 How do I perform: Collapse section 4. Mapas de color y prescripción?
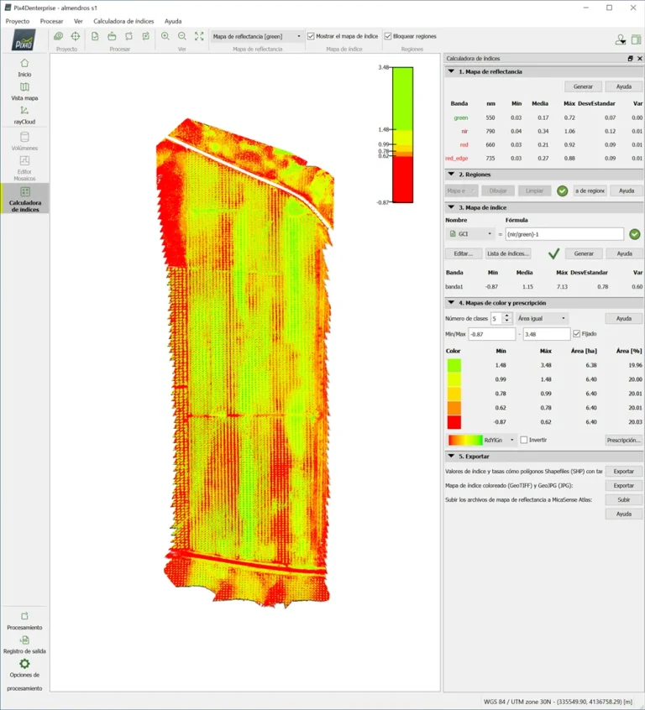click(x=451, y=302)
